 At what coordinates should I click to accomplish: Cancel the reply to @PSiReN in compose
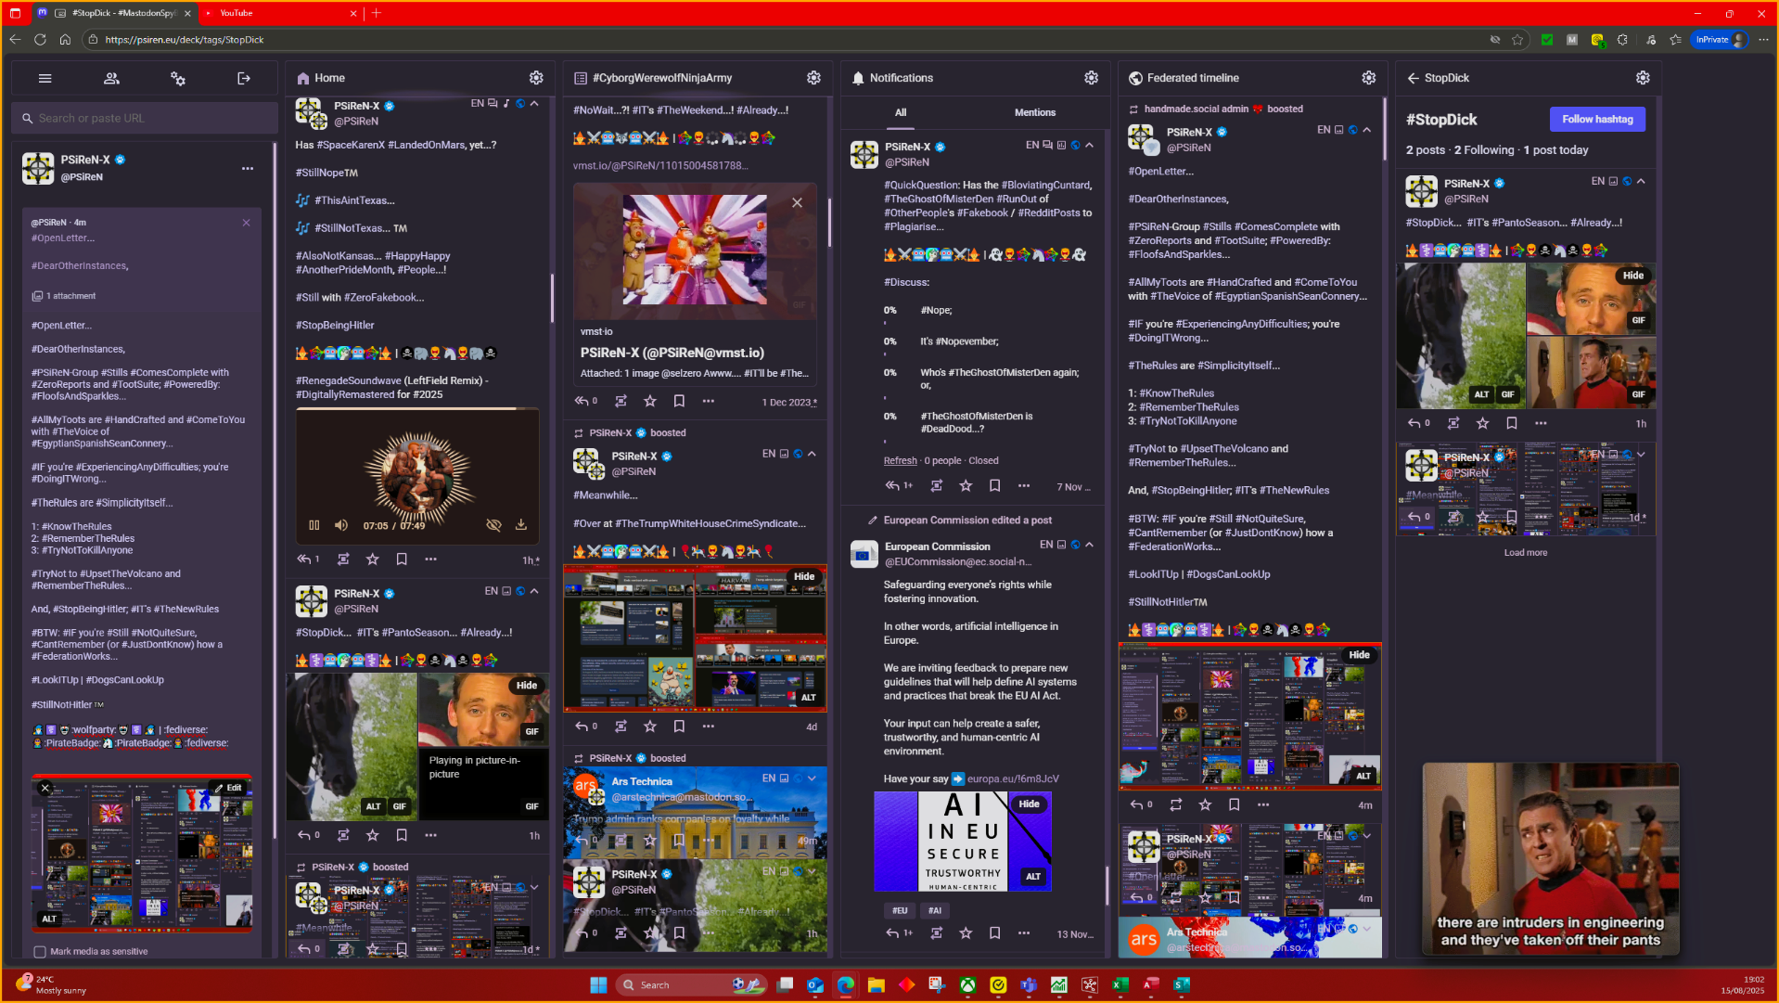pyautogui.click(x=246, y=223)
